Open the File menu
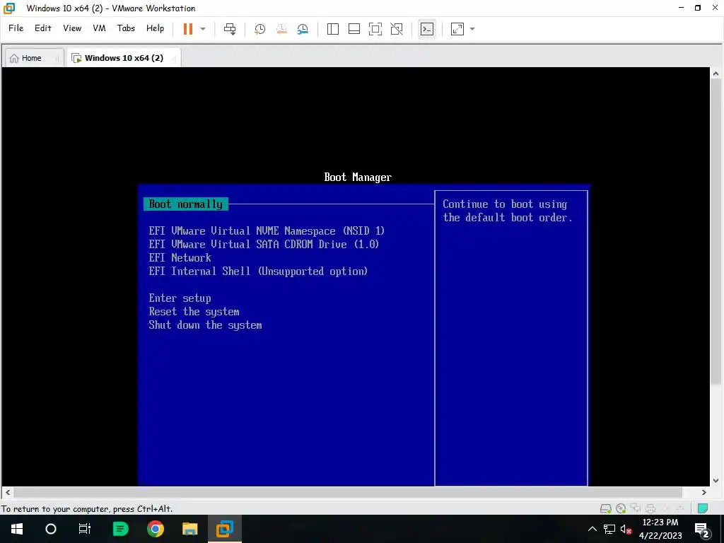 16,28
